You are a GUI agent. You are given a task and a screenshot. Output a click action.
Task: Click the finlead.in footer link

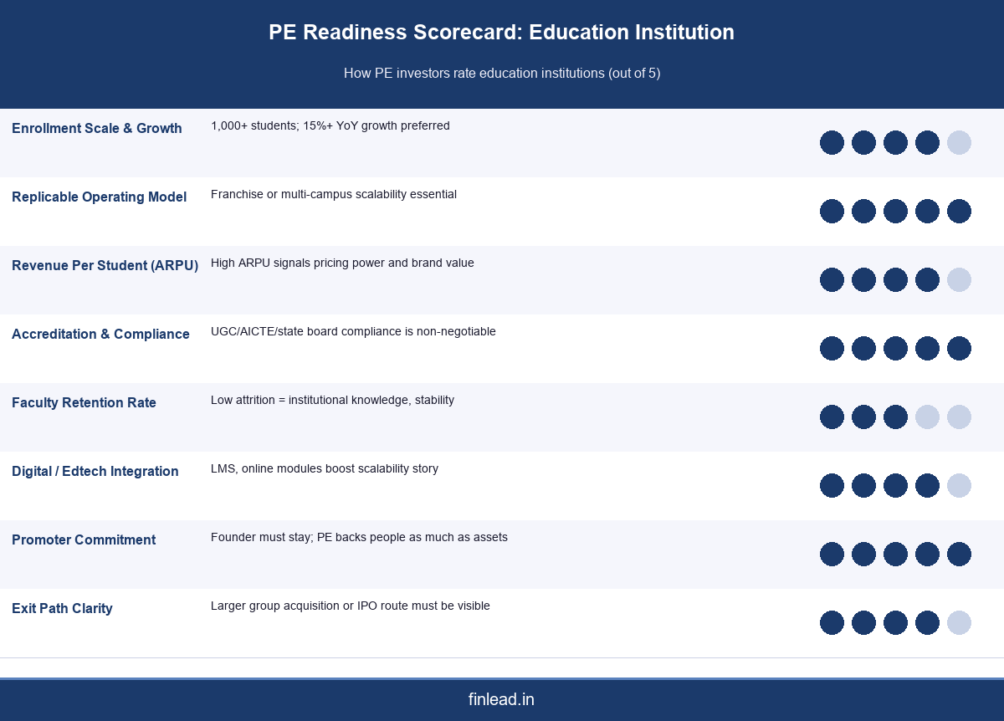tap(501, 699)
